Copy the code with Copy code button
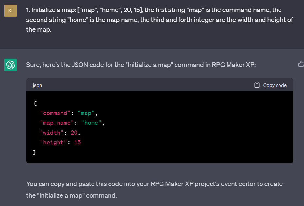This screenshot has height=206, width=304. coord(270,85)
